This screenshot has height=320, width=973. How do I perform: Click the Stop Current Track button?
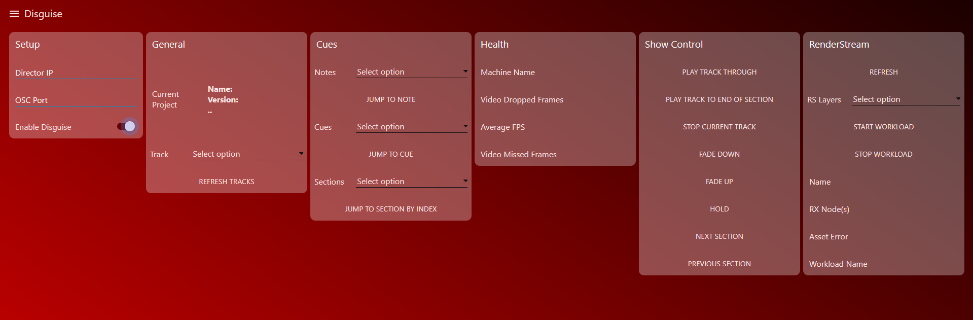pyautogui.click(x=719, y=127)
